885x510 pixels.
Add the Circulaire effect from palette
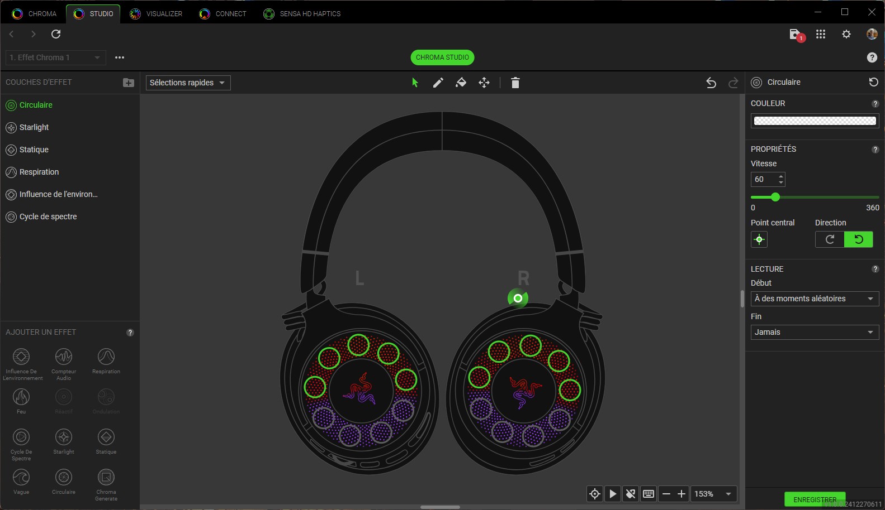[x=64, y=482]
